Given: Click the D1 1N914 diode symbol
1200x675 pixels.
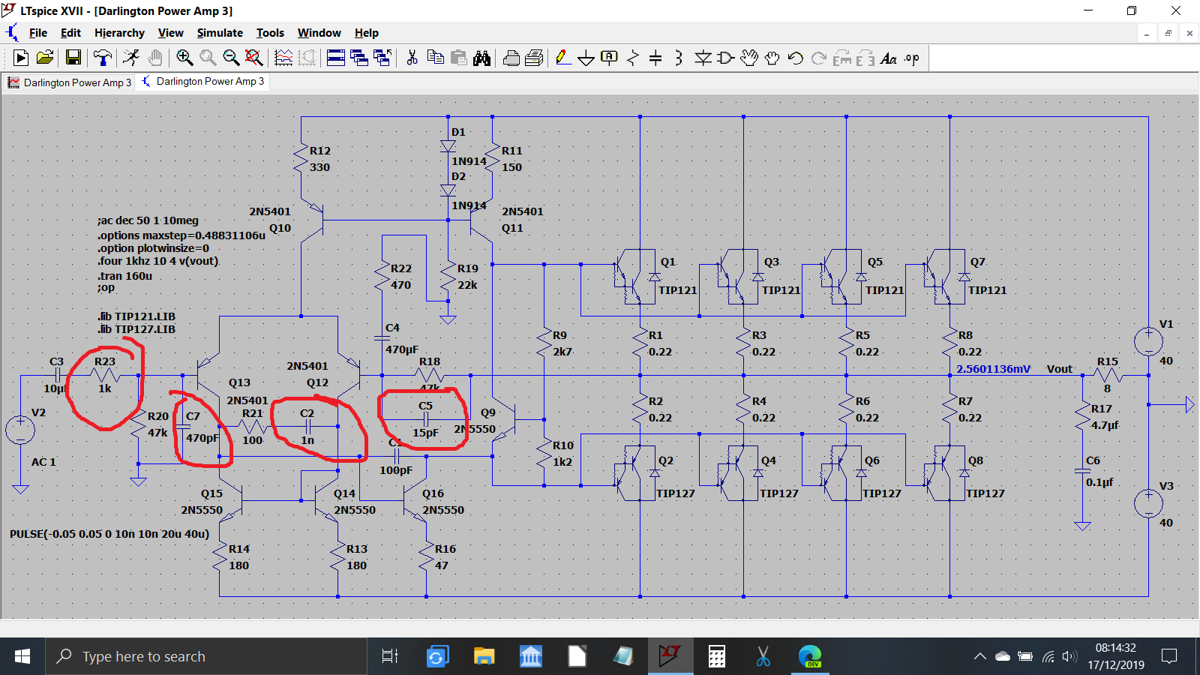Looking at the screenshot, I should [448, 146].
